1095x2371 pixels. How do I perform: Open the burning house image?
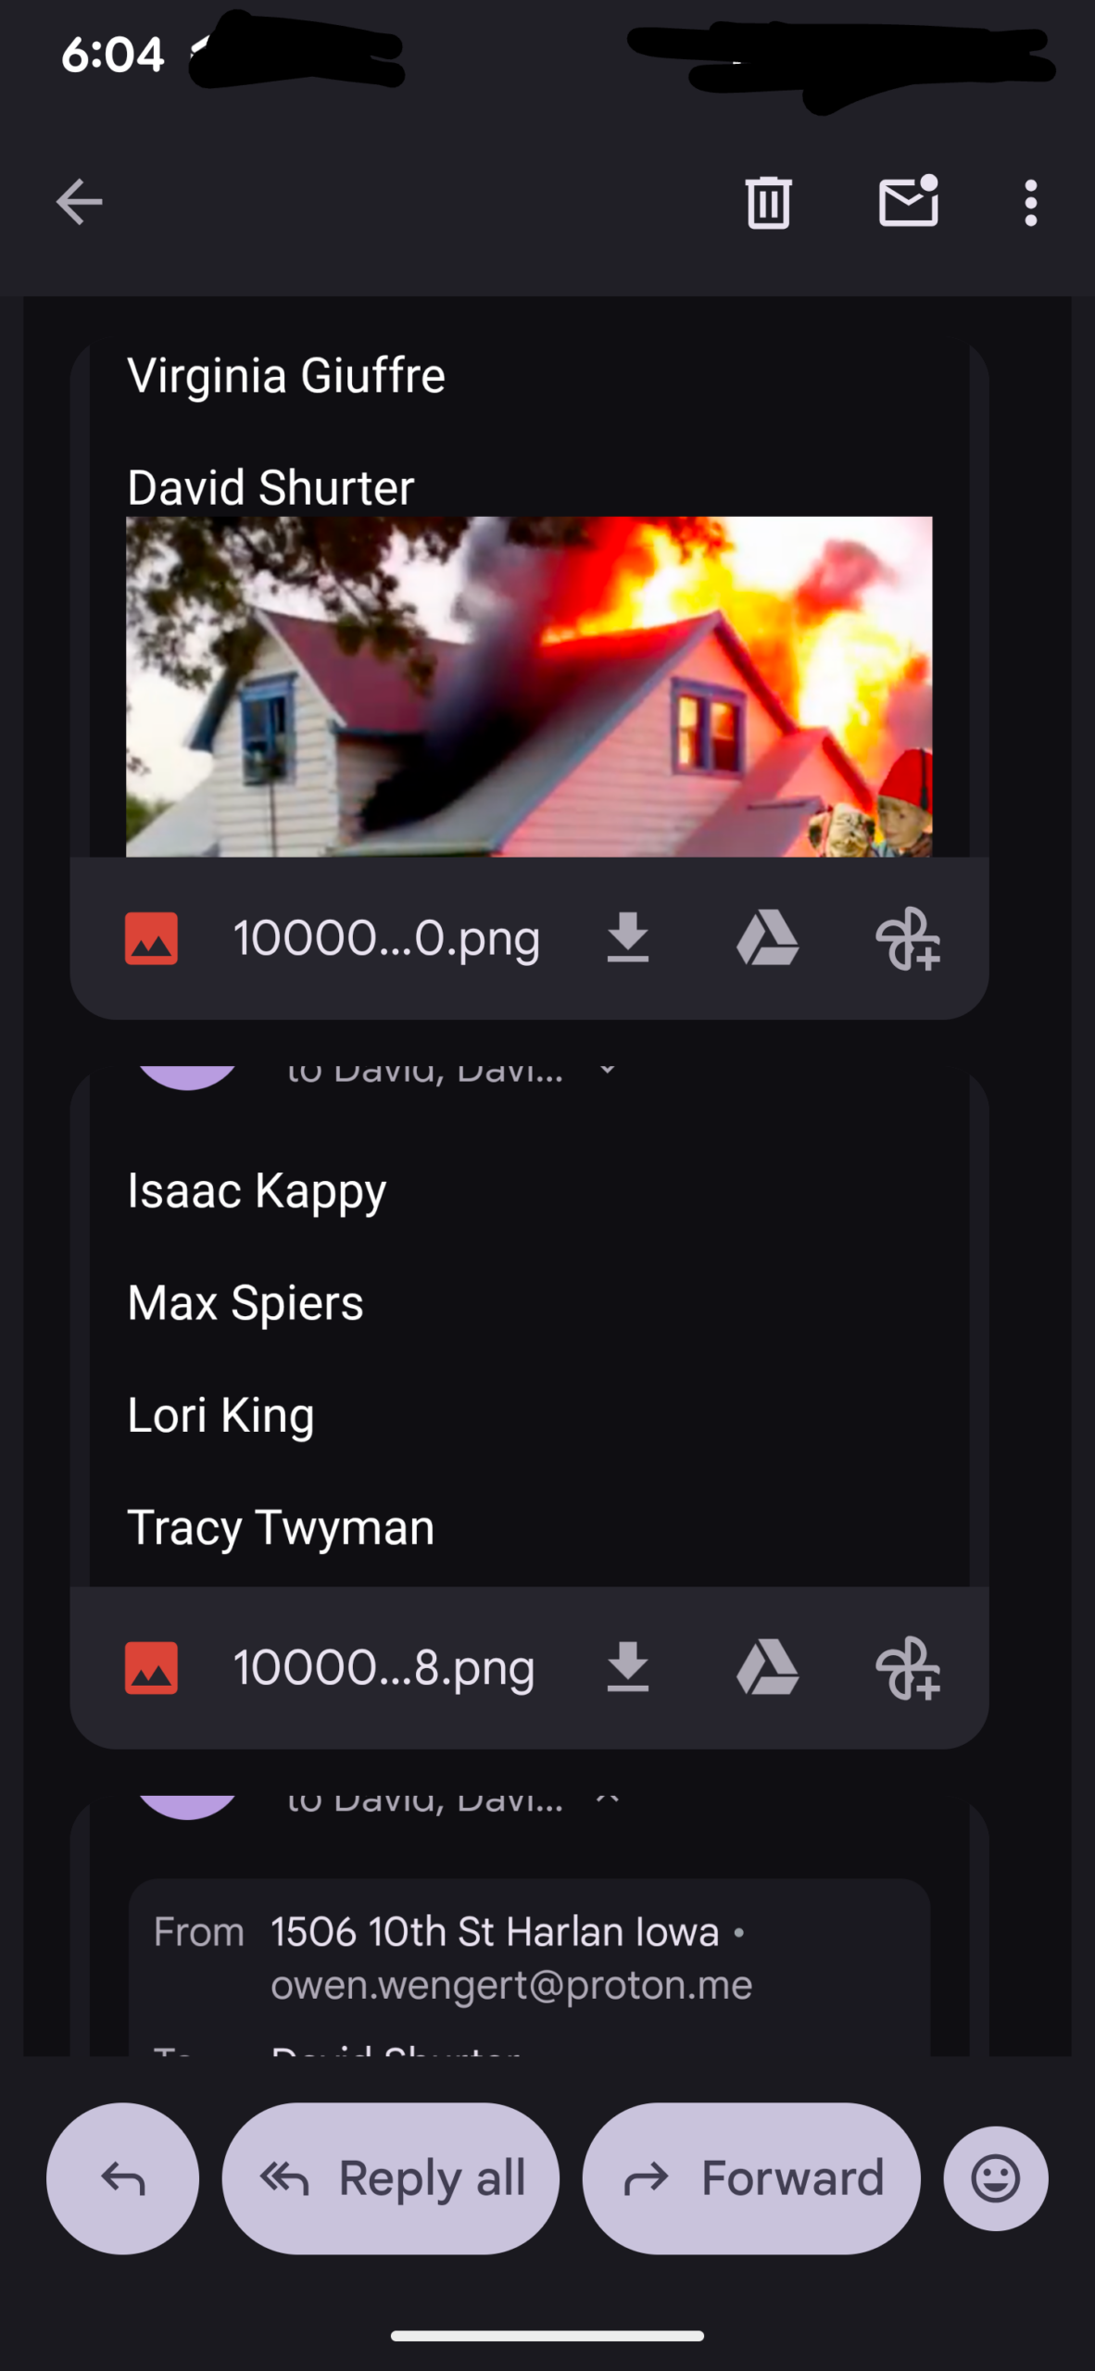[529, 686]
